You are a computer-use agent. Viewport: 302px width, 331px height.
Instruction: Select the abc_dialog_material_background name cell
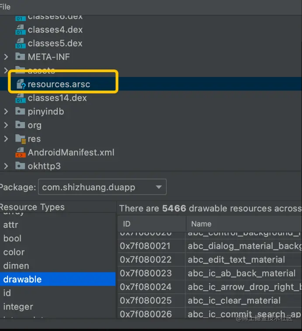pyautogui.click(x=244, y=246)
